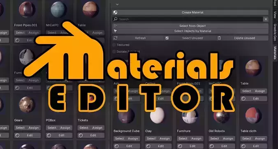Assign the Gears material
The width and height of the screenshot is (278, 149).
[x=33, y=128]
